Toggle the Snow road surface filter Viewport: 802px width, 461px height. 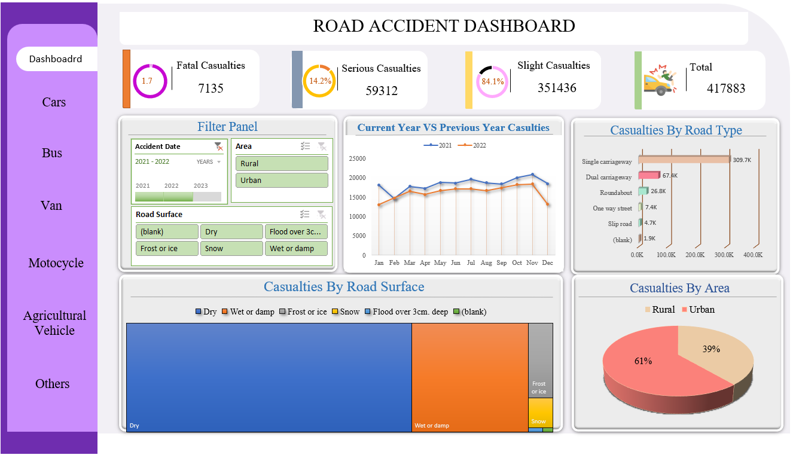(231, 248)
